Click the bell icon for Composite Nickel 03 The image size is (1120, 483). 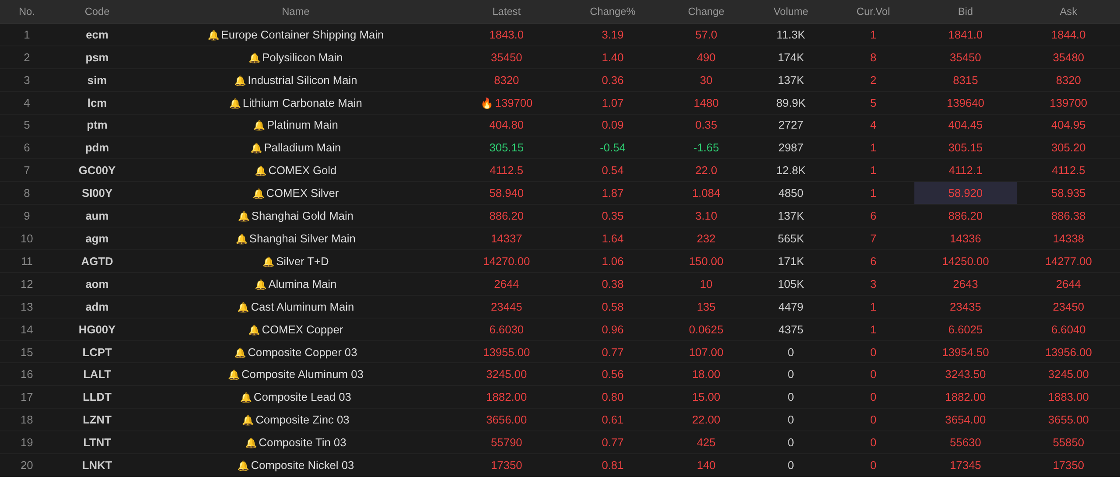243,466
